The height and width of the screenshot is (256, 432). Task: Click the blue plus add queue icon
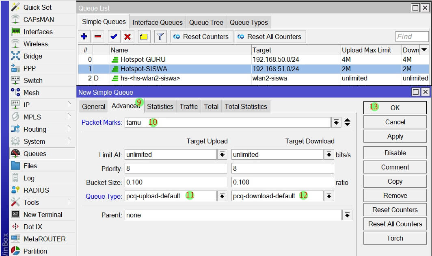coord(84,37)
